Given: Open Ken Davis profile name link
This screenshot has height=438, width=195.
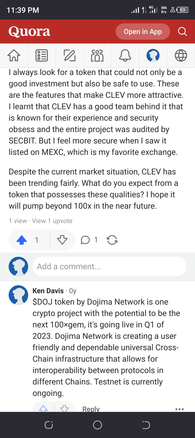Looking at the screenshot, I should click(x=48, y=291).
